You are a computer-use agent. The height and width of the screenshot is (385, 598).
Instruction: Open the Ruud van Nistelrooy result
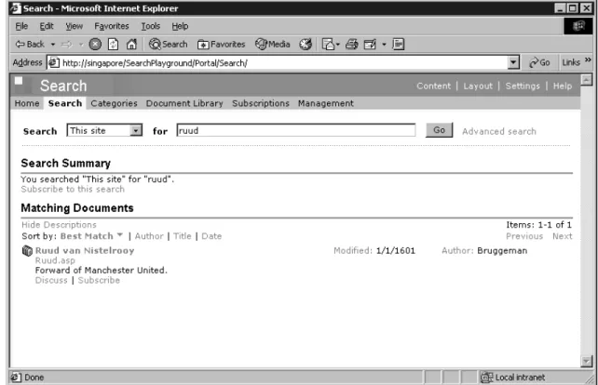point(85,250)
